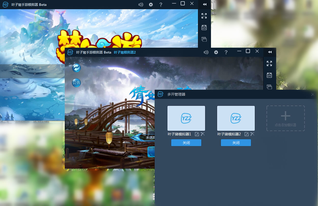Collapse the sidebar of the back emulator window
This screenshot has height=206, width=318.
click(x=204, y=4)
